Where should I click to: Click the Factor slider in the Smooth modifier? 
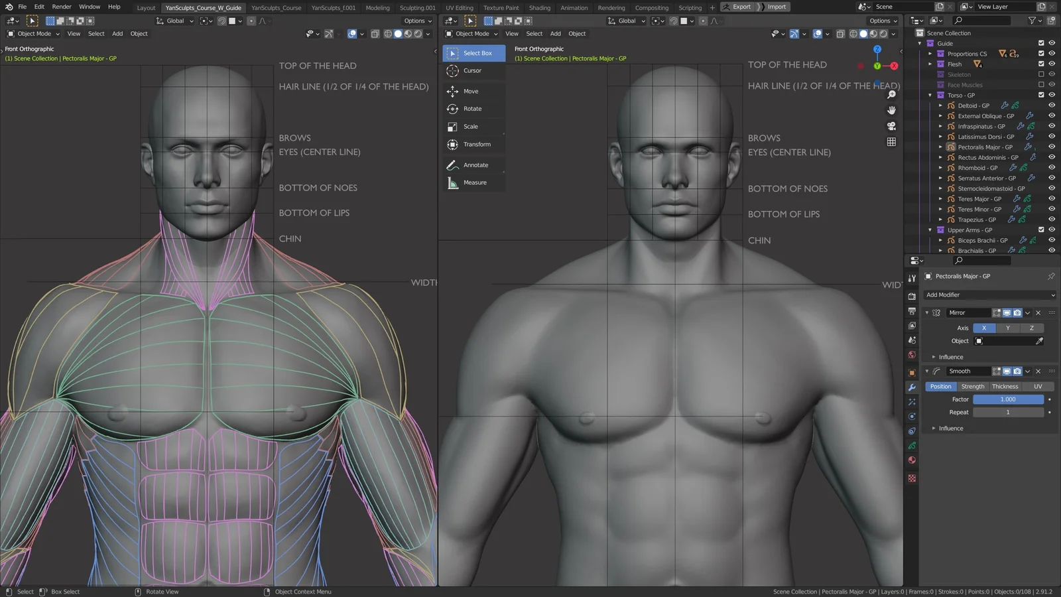pyautogui.click(x=1008, y=399)
